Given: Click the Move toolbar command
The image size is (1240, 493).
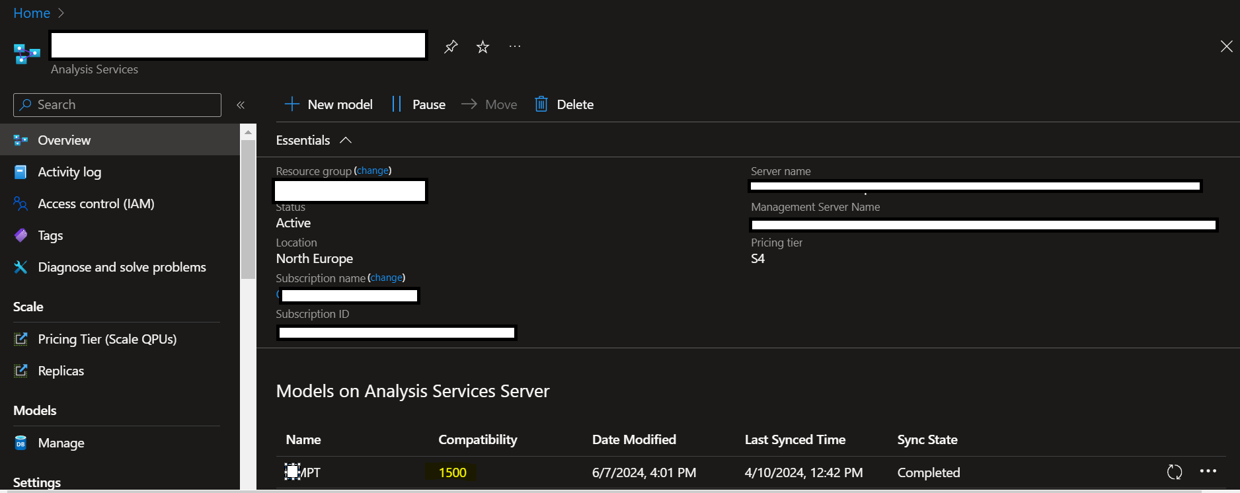Looking at the screenshot, I should pyautogui.click(x=489, y=104).
